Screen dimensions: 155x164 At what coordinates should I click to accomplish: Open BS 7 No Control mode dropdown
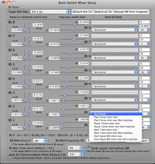pyautogui.click(x=115, y=44)
